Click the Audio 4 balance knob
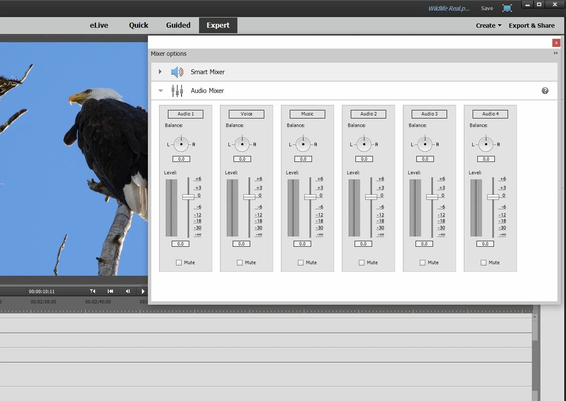The image size is (566, 401). pos(486,144)
